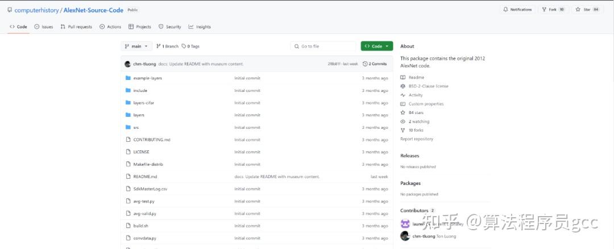This screenshot has height=249, width=614.
Task: Open the Issues tab
Action: point(44,27)
